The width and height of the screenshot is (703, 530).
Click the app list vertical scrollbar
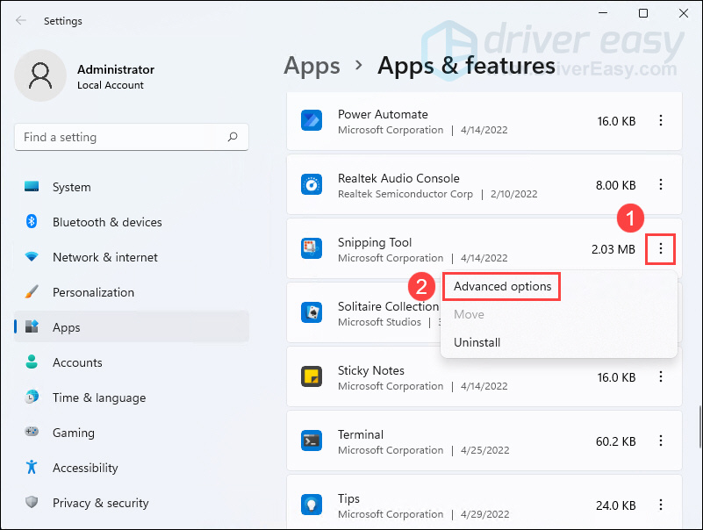coord(699,426)
